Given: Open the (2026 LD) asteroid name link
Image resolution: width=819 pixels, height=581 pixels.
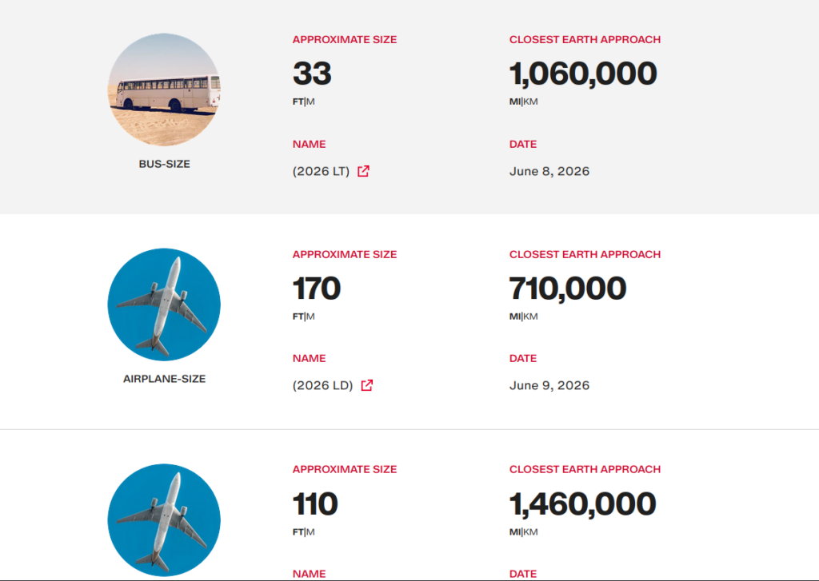Looking at the screenshot, I should click(x=323, y=385).
